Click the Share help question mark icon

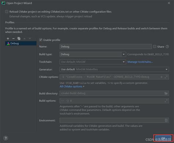[x=167, y=47]
